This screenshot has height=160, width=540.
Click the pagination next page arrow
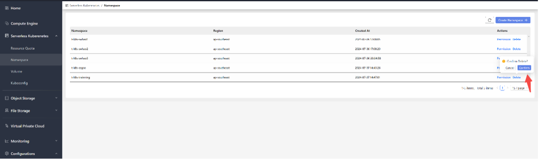[508, 88]
